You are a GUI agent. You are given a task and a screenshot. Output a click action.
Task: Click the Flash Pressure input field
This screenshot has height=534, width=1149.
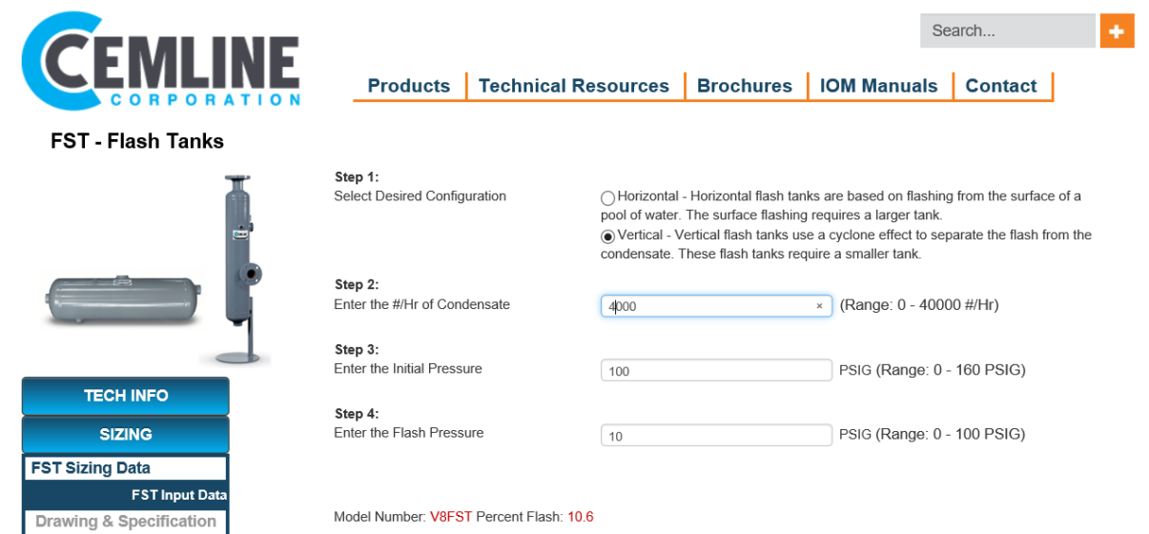[x=716, y=436]
